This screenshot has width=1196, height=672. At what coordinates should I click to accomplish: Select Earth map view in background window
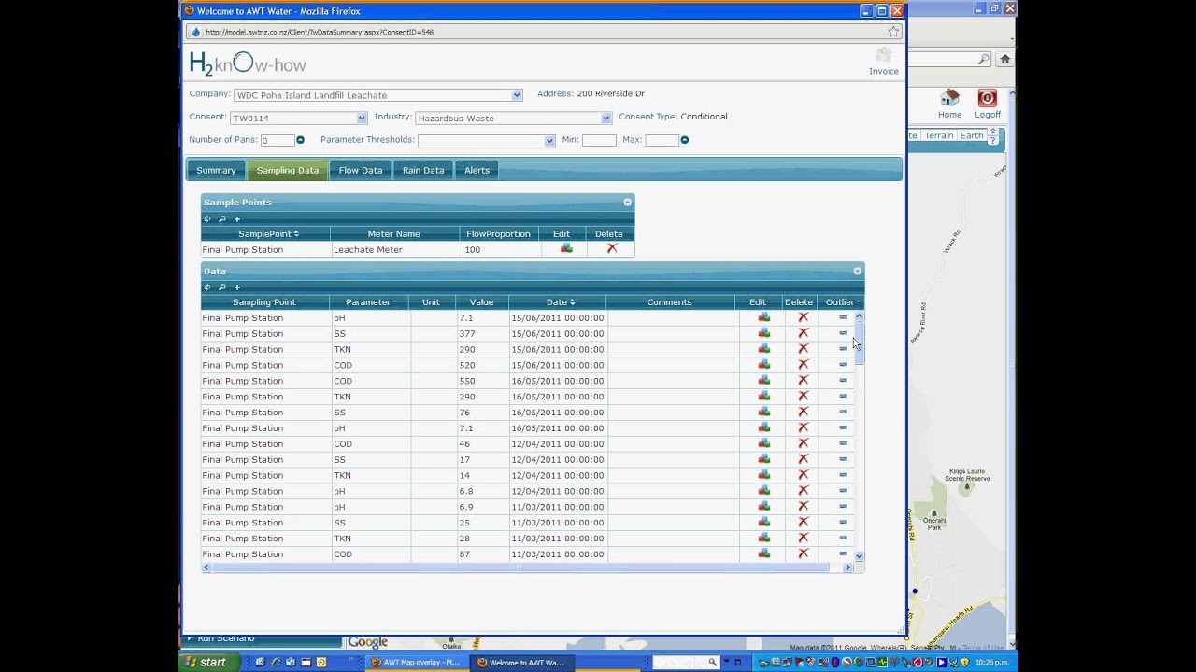972,135
